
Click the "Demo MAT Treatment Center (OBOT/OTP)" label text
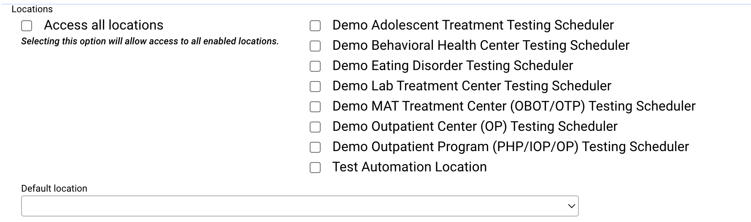click(513, 106)
